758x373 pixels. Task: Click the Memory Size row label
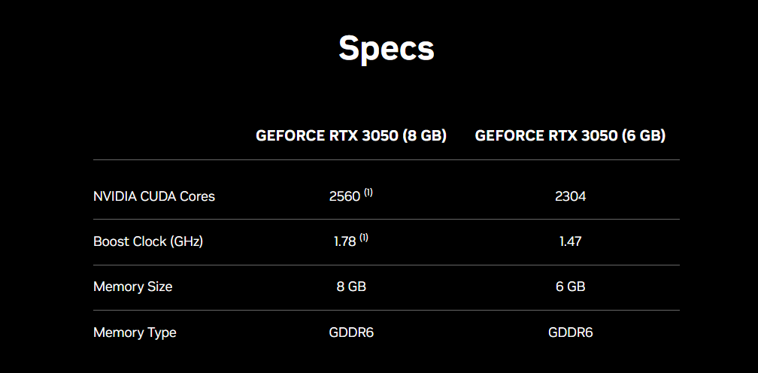(132, 287)
